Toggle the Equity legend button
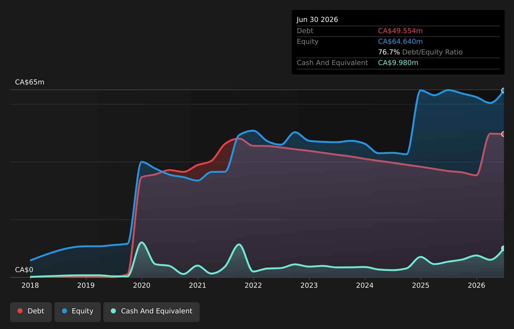The image size is (514, 329). [x=78, y=312]
